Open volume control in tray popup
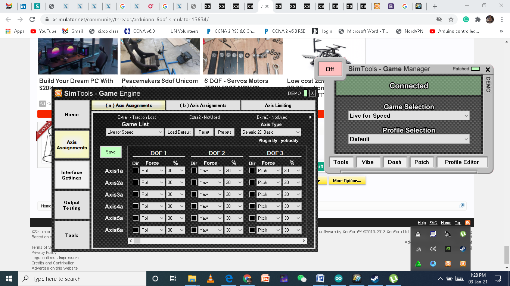The height and width of the screenshot is (286, 510). click(x=433, y=249)
